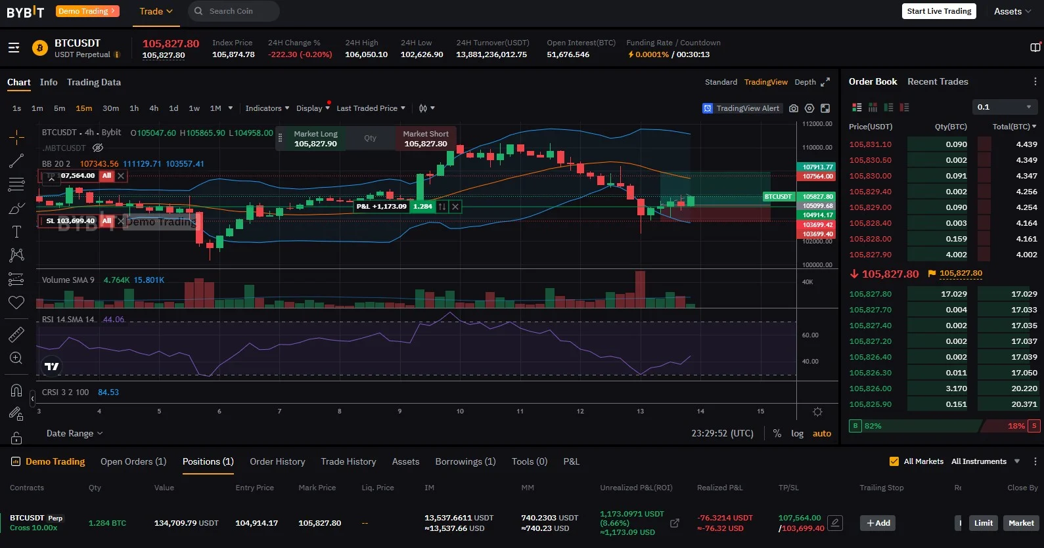Image resolution: width=1044 pixels, height=548 pixels.
Task: Switch order book to horizontal depth layout
Action: pyautogui.click(x=873, y=107)
